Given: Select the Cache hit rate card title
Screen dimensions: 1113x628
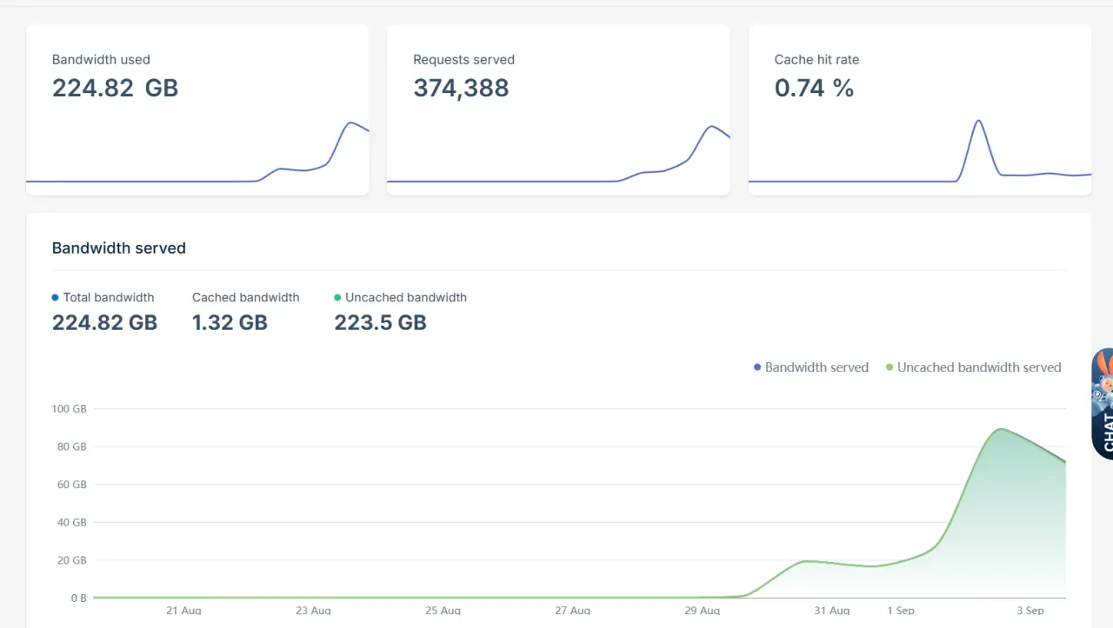Looking at the screenshot, I should coord(816,60).
